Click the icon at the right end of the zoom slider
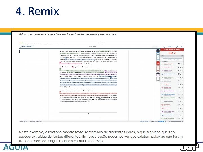Image resolution: width=203 pixels, height=152 pixels. (x=182, y=122)
